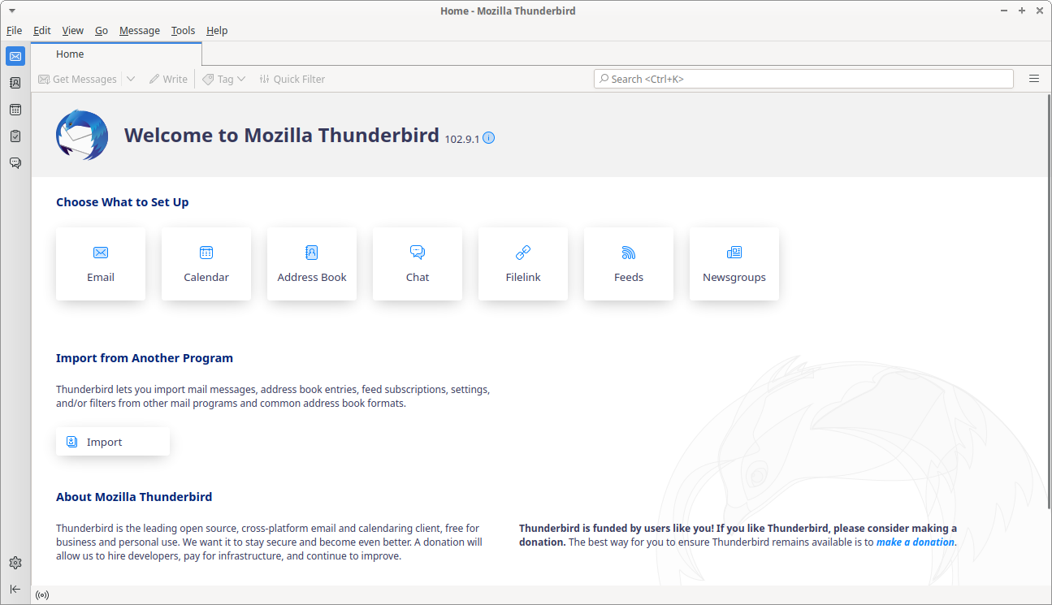Screen dimensions: 1052x605
Task: Open the Mail space in the sidebar
Action: pos(15,56)
